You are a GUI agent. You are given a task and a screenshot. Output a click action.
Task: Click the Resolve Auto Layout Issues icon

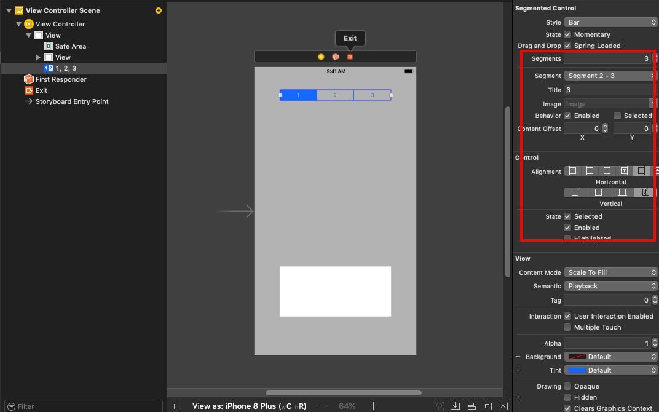coord(502,405)
